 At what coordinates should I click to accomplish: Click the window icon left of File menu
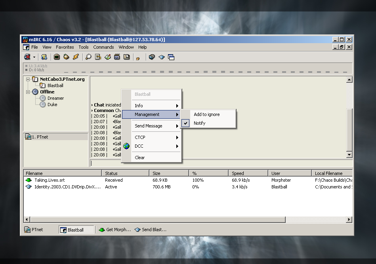(x=26, y=47)
